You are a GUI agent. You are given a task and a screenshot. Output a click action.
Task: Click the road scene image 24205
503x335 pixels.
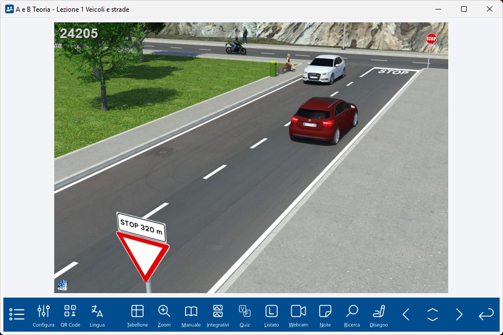[x=251, y=157]
